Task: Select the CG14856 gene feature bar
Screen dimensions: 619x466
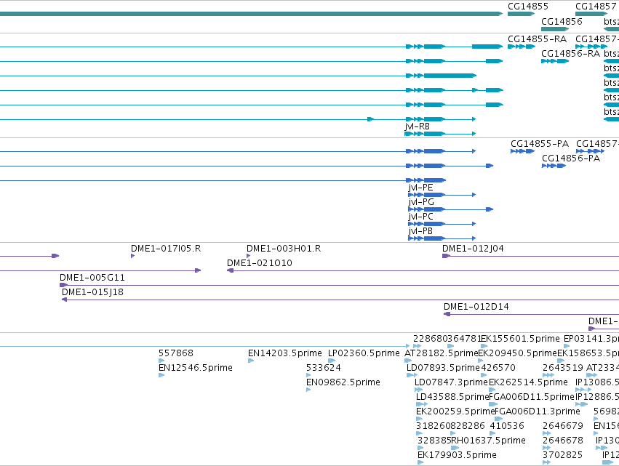Action: point(555,29)
